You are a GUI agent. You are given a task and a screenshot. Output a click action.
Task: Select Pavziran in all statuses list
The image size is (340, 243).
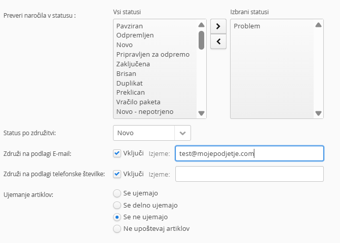pos(129,26)
